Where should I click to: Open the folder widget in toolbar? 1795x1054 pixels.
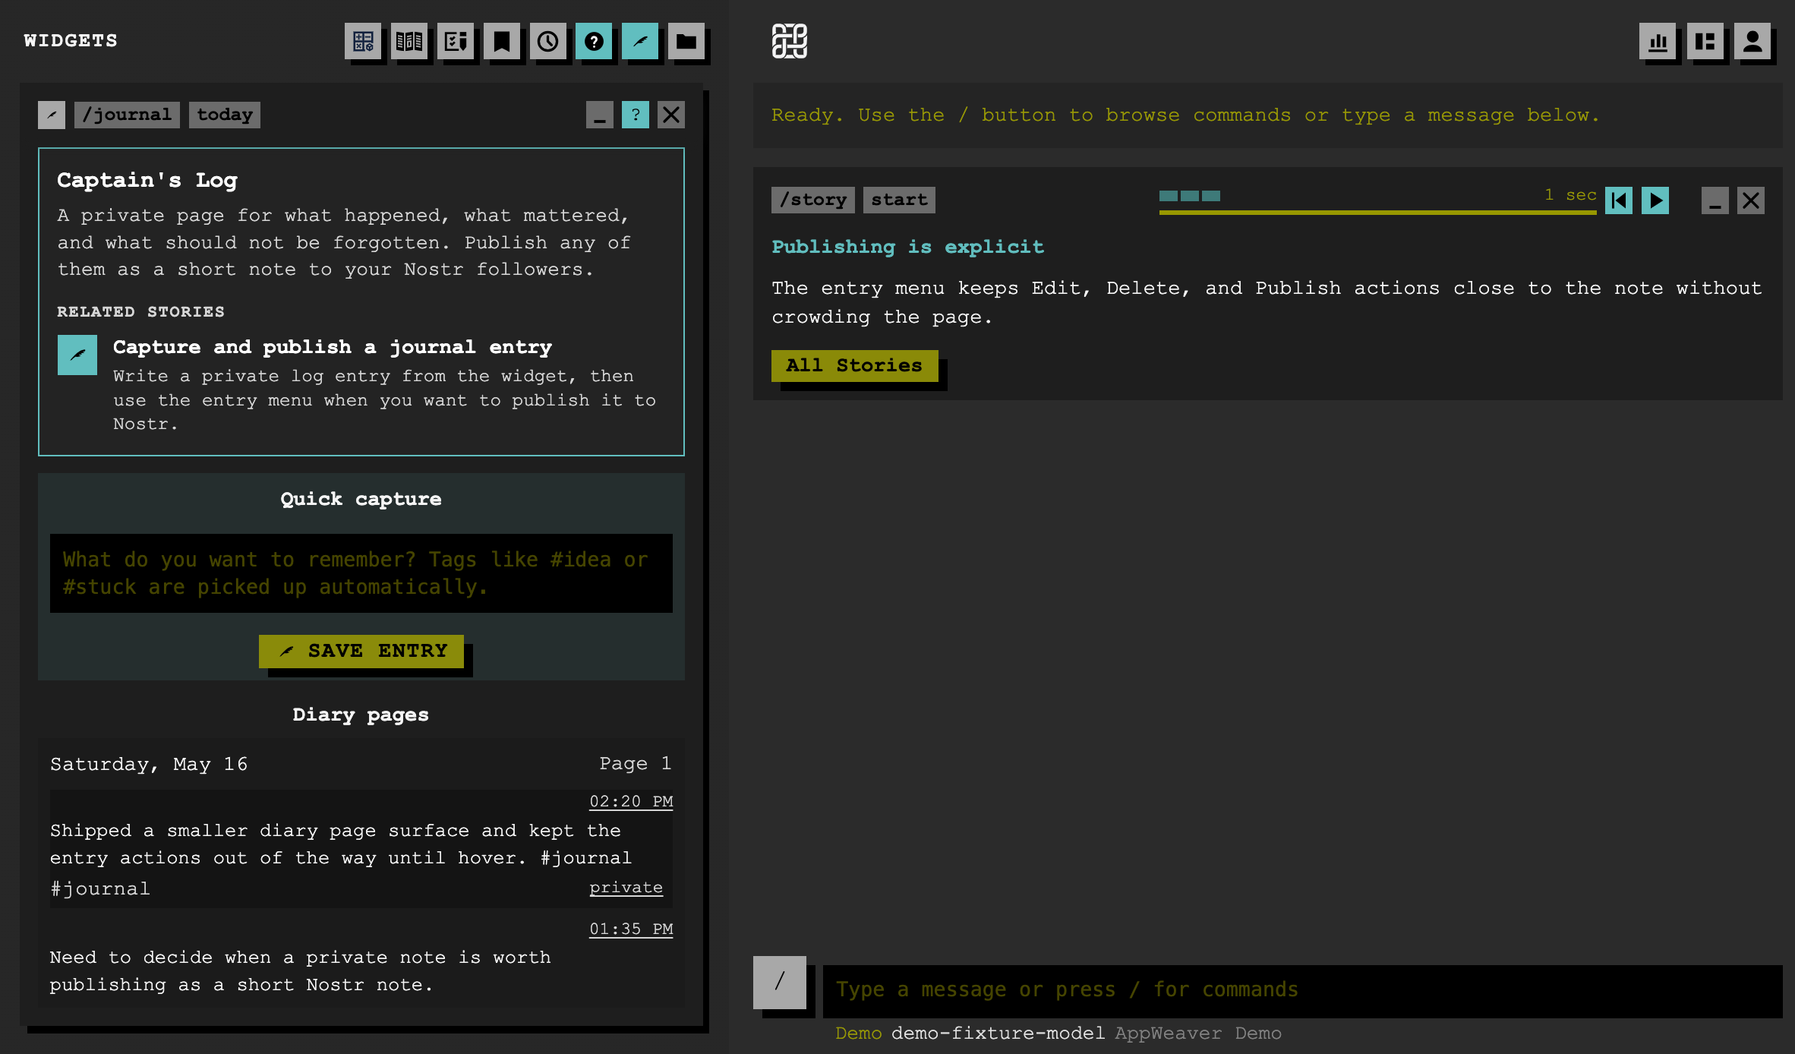686,41
